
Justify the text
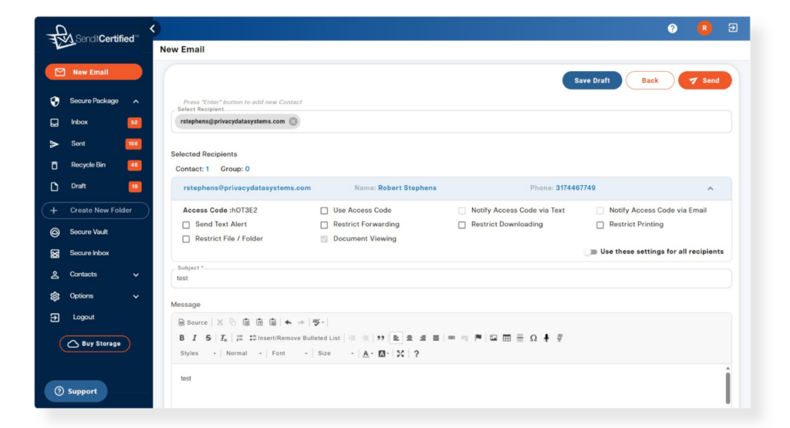coord(436,338)
